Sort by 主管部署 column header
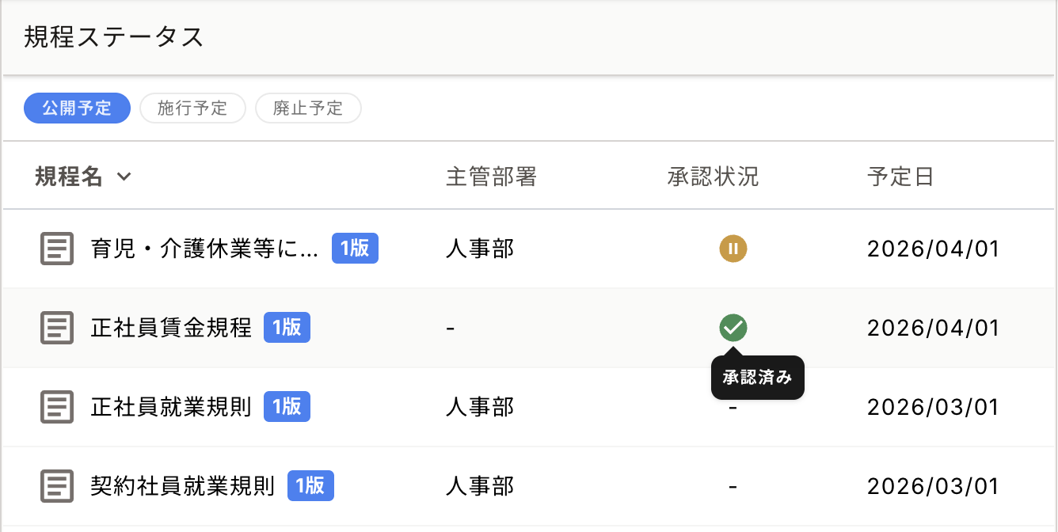 coord(491,177)
